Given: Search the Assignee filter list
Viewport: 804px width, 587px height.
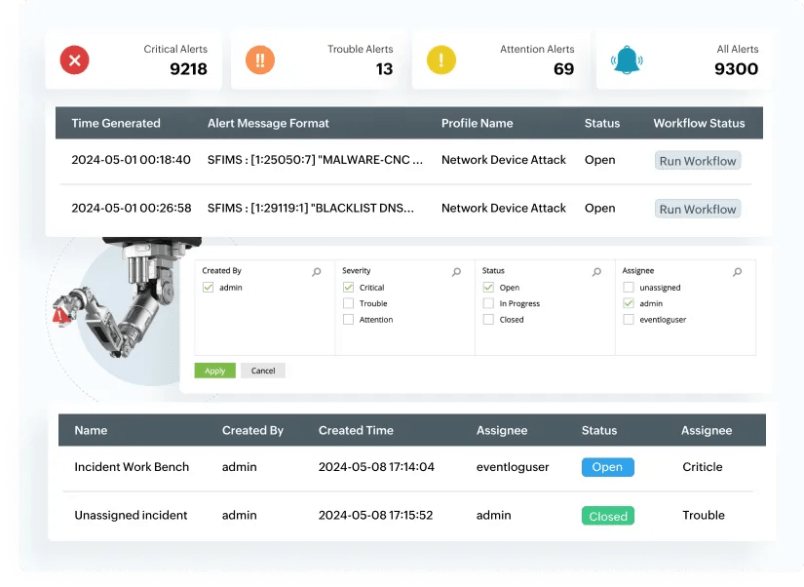Looking at the screenshot, I should [x=737, y=271].
